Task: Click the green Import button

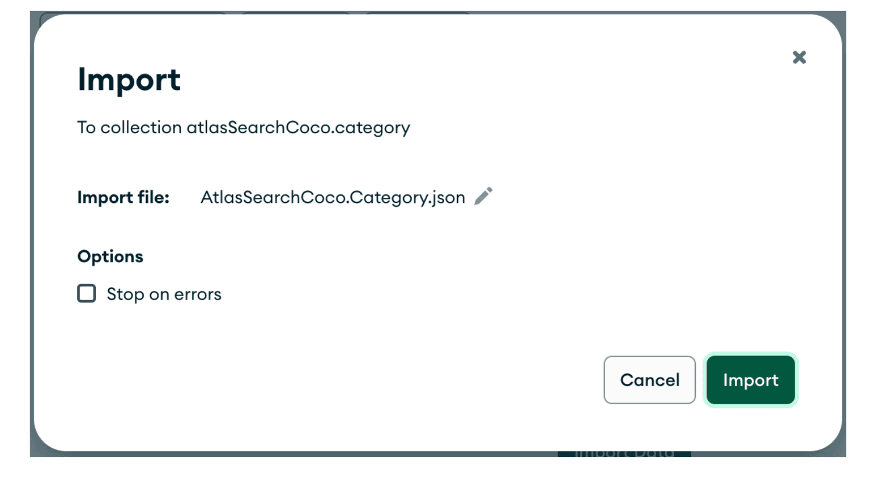Action: (x=750, y=380)
